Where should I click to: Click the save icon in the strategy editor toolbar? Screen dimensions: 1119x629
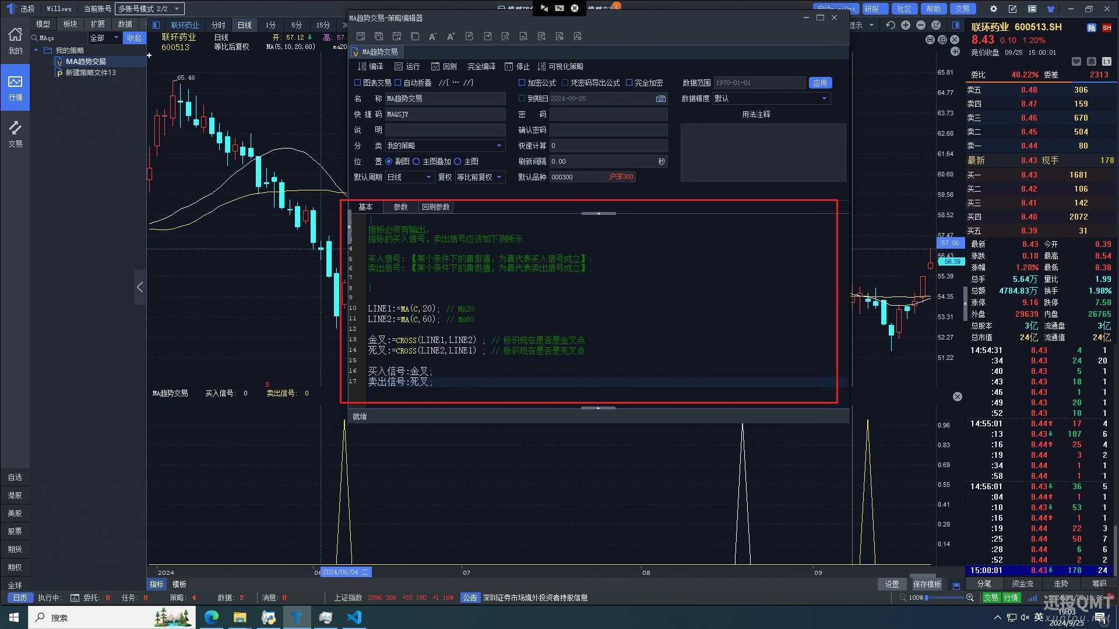[361, 36]
